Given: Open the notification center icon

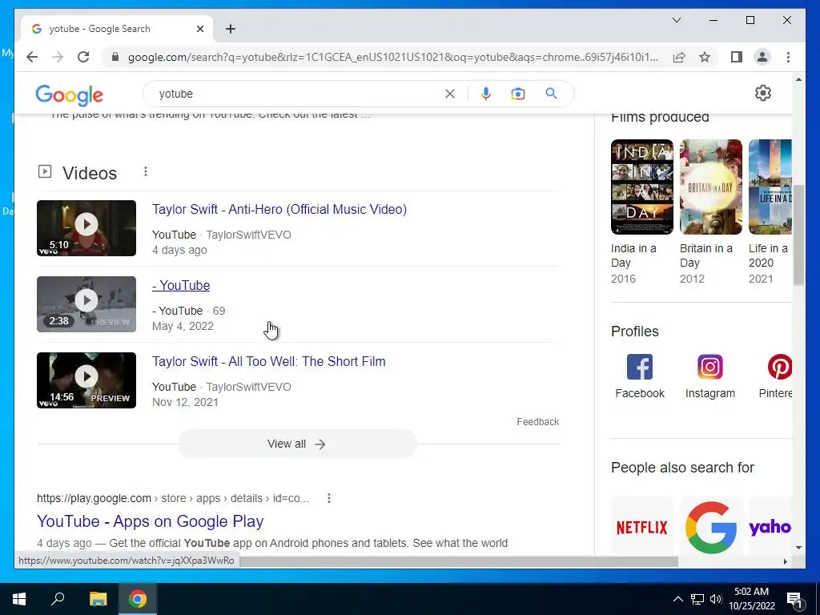Looking at the screenshot, I should click(794, 600).
